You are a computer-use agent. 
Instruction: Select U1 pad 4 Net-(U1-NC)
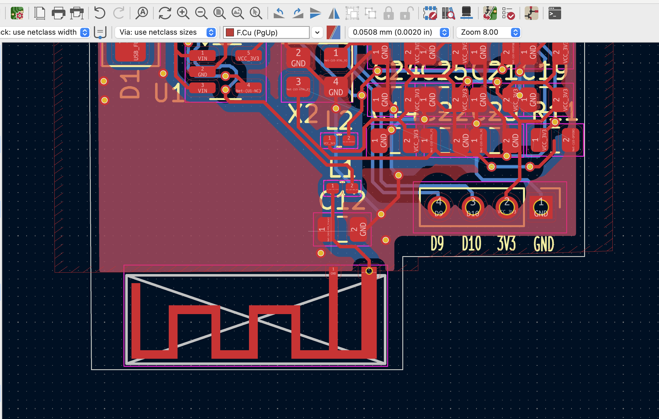(x=248, y=88)
